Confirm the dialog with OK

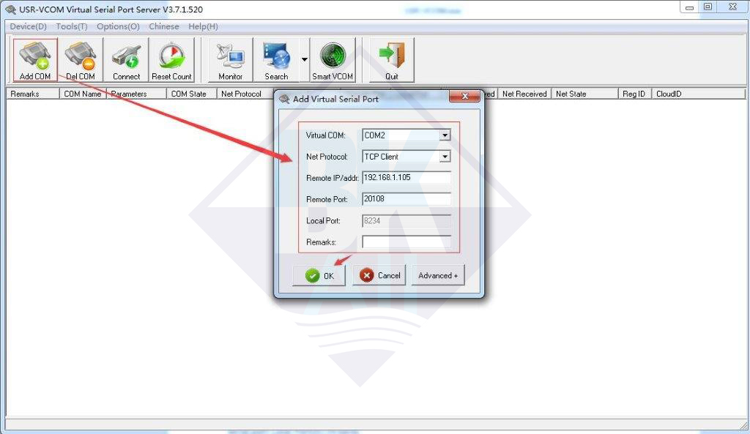pyautogui.click(x=319, y=275)
